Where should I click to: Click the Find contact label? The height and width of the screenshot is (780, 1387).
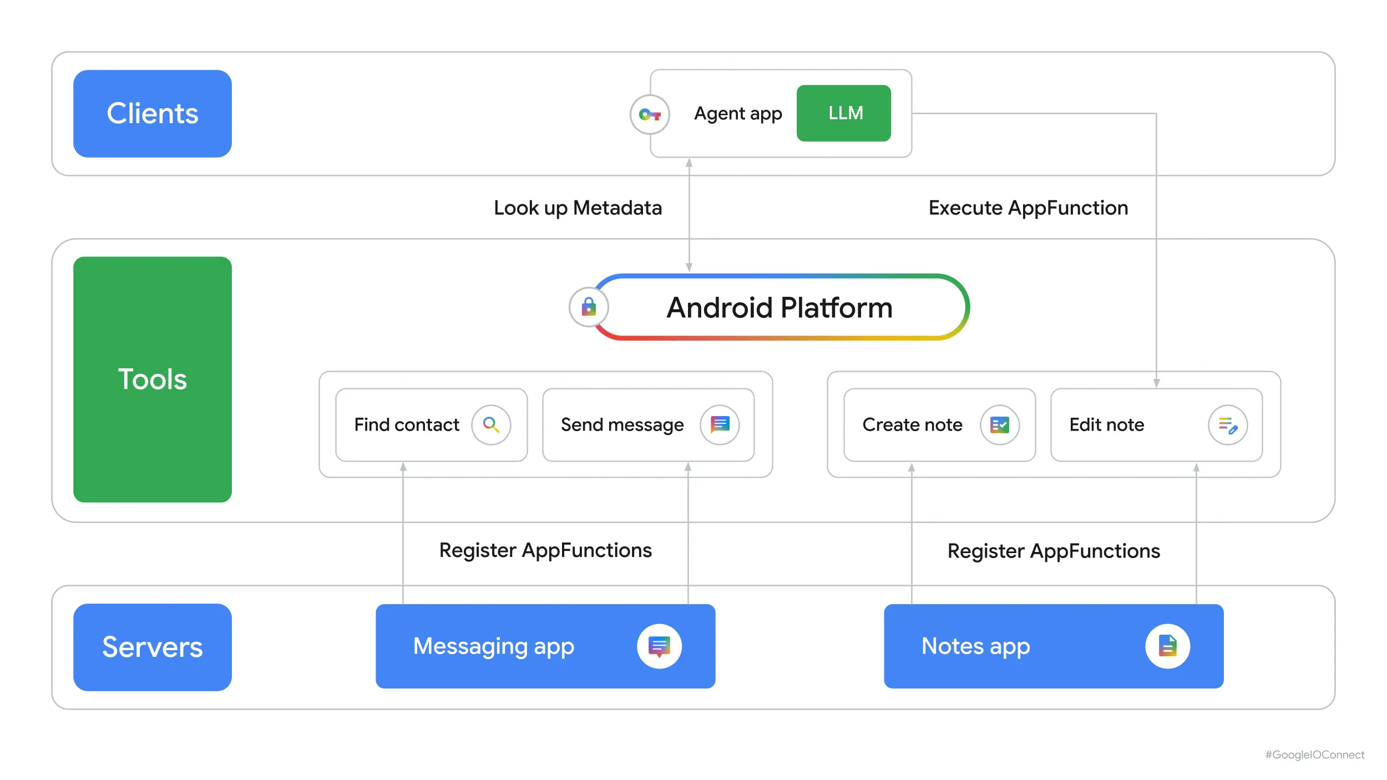pos(407,425)
